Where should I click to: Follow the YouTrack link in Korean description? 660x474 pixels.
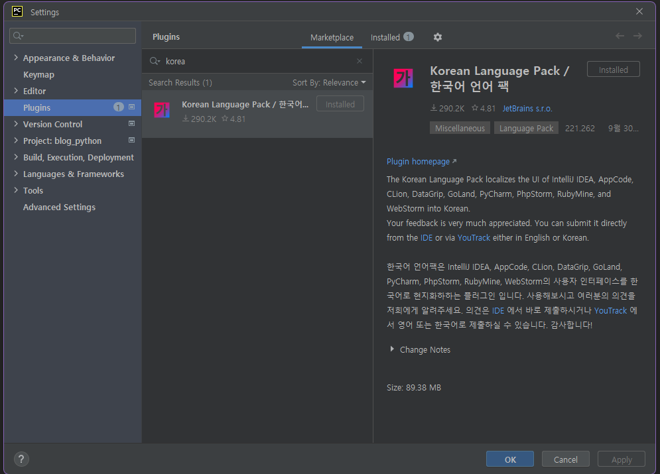610,310
